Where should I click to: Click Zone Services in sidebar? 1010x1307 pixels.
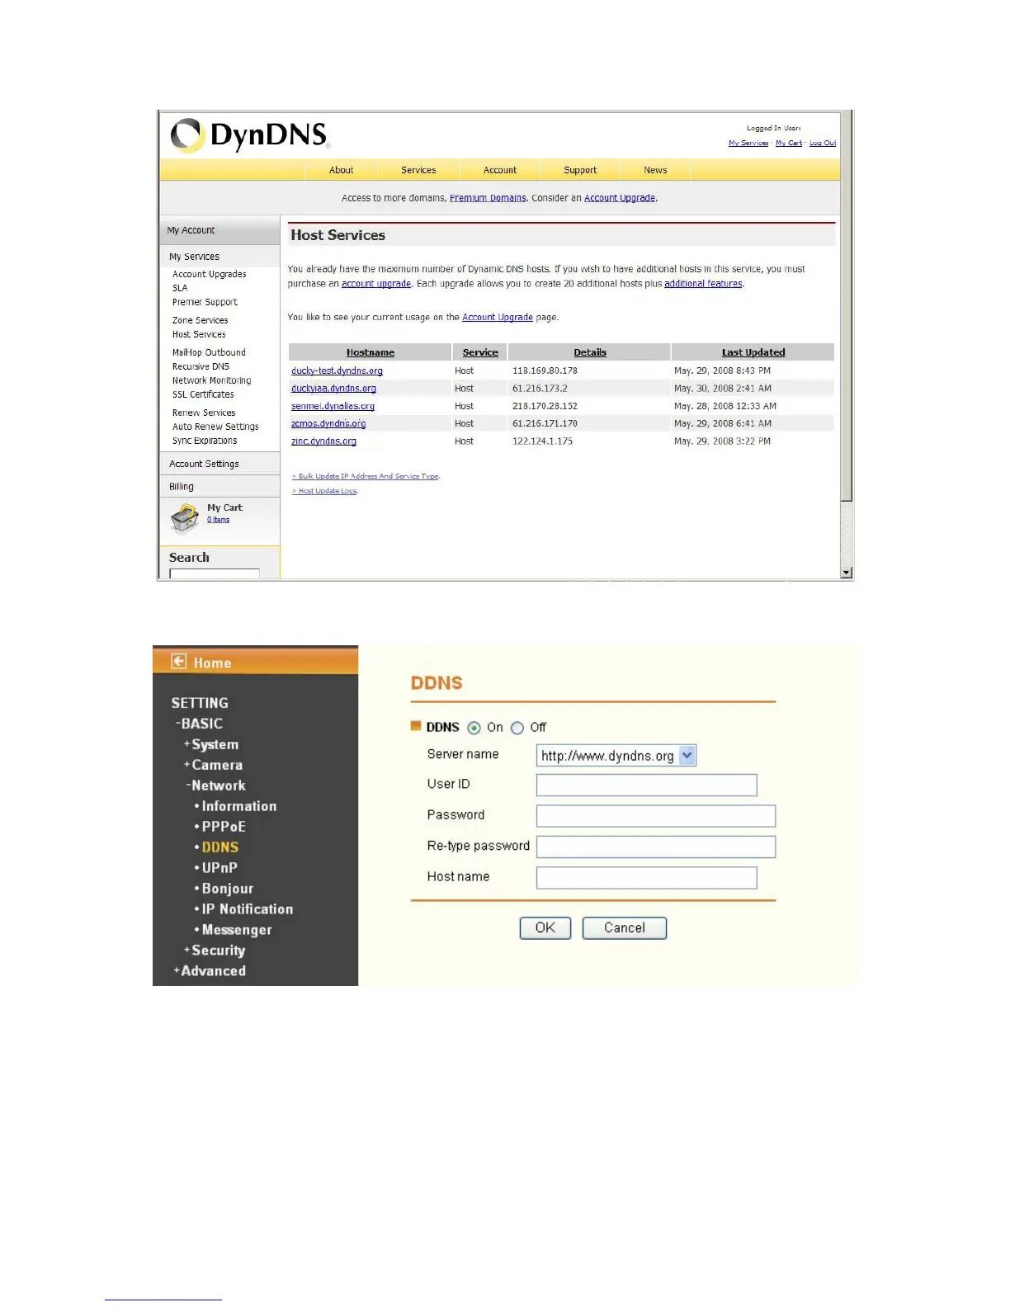(x=200, y=320)
